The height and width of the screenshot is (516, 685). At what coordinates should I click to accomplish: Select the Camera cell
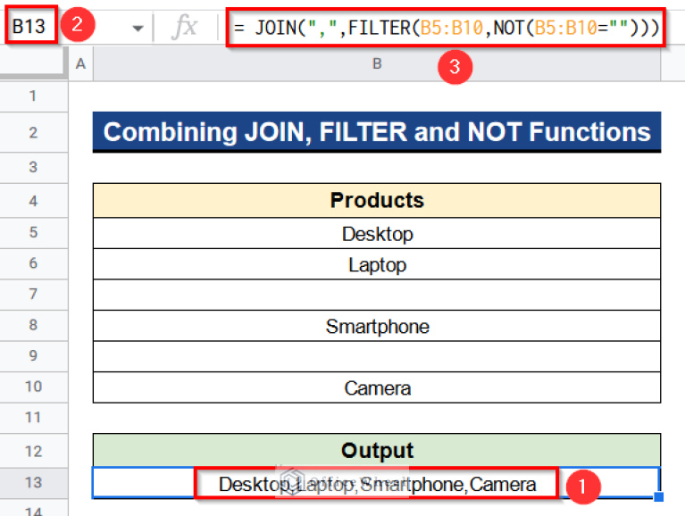click(377, 388)
